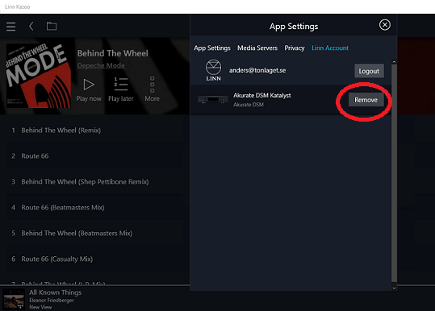Click the Play later queue icon

point(121,84)
